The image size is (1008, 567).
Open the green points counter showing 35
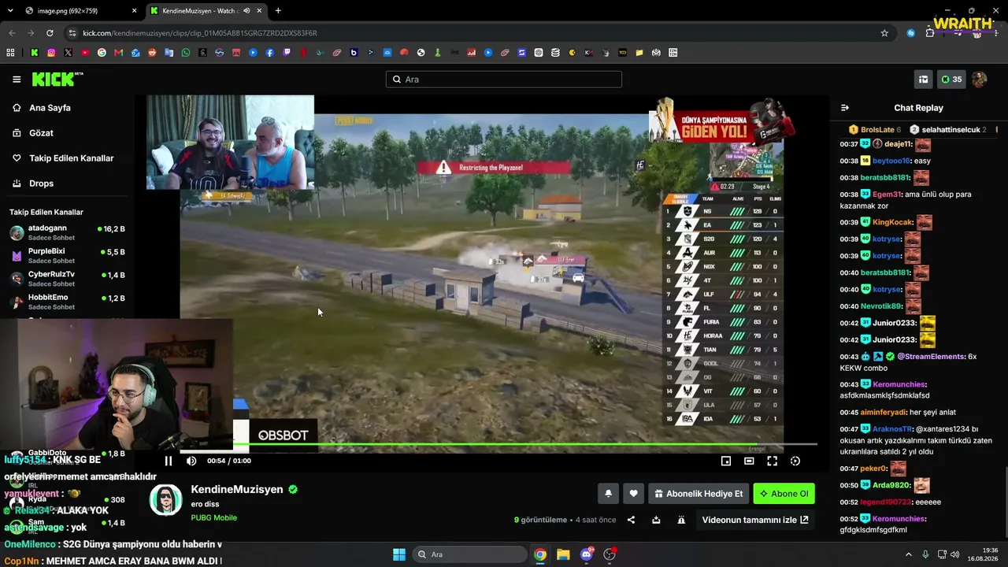pyautogui.click(x=951, y=80)
